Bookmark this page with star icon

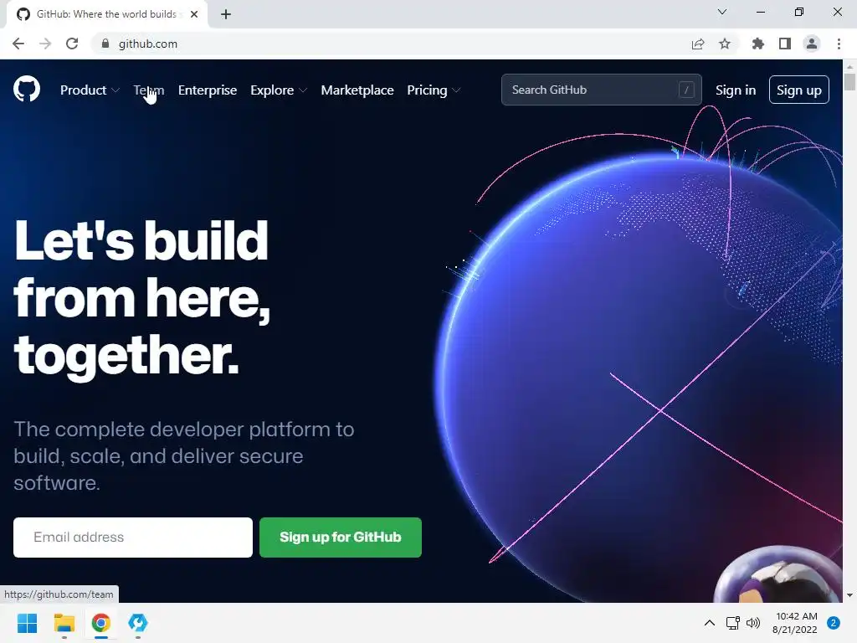click(x=724, y=44)
